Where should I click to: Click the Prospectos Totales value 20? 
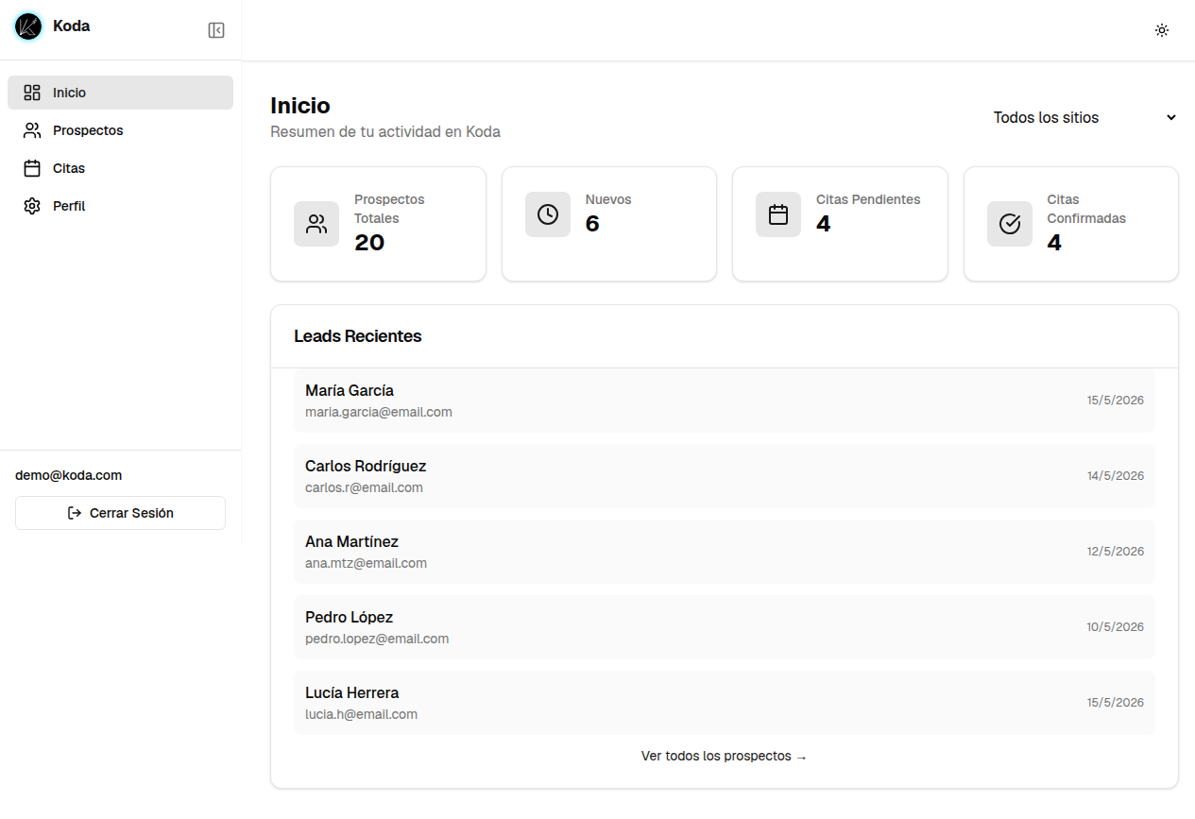(x=369, y=243)
